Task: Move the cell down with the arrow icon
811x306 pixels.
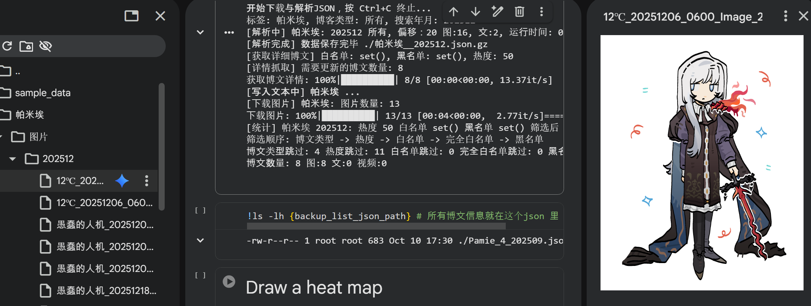Action: coord(476,12)
